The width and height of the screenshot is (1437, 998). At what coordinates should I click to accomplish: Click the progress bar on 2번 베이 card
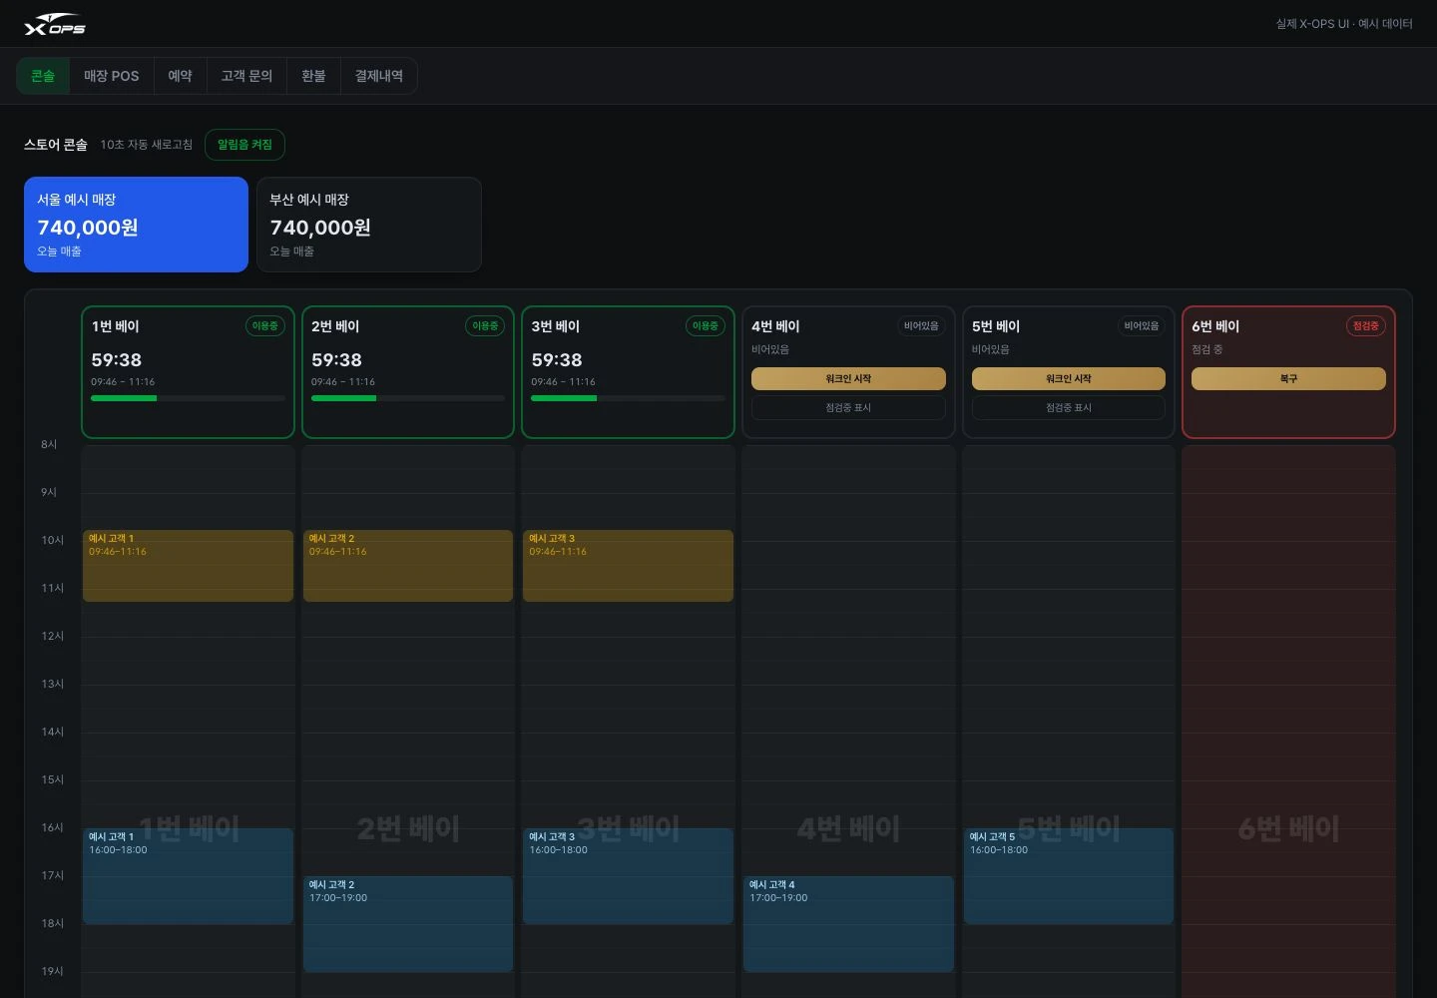408,398
